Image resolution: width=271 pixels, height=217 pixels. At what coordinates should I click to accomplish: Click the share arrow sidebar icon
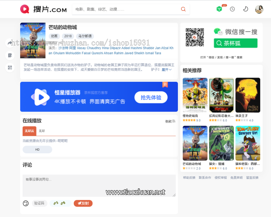tap(10, 43)
